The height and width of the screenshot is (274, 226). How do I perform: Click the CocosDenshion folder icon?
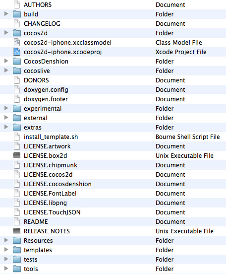(17, 61)
